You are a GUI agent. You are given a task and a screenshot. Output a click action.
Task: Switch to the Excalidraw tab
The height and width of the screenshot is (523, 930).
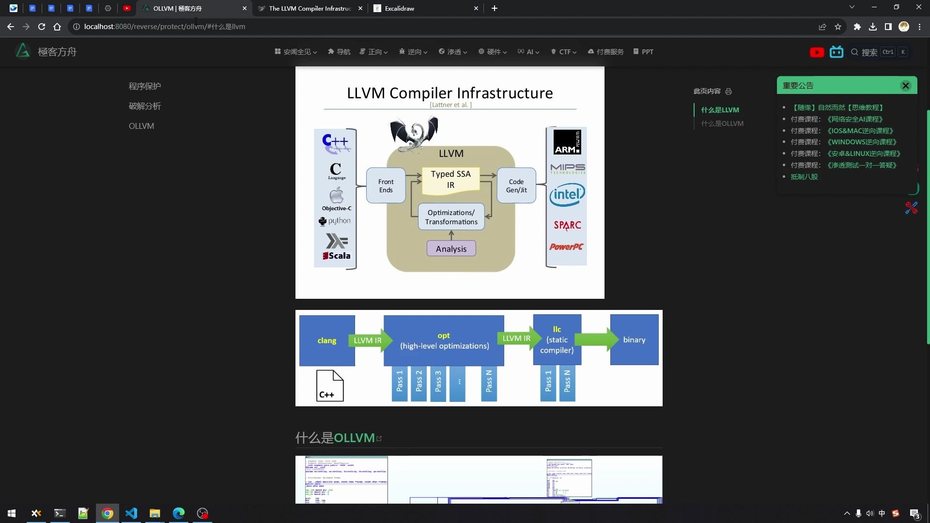426,8
